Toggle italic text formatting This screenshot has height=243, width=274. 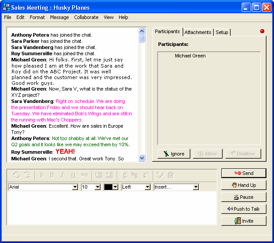(62, 175)
